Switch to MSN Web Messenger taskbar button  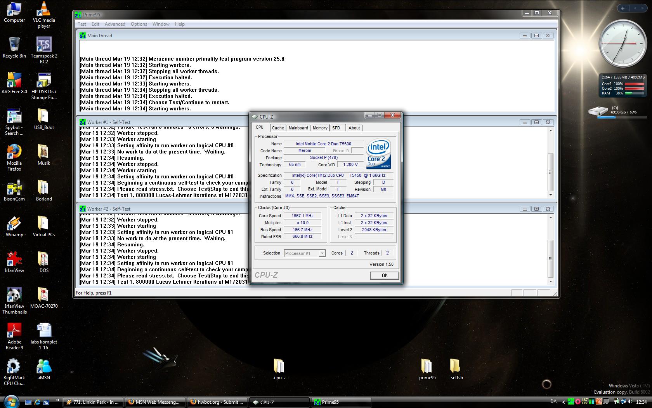tap(155, 402)
